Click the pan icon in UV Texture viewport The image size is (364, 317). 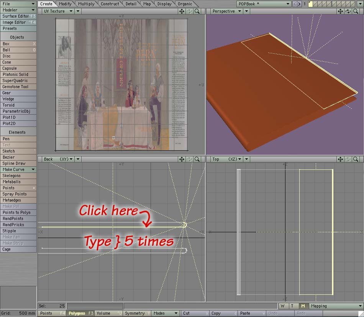[182, 11]
